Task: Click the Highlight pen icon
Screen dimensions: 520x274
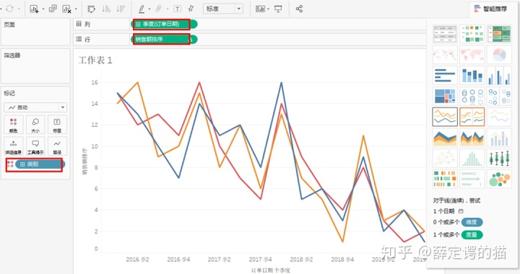Action: tap(142, 9)
